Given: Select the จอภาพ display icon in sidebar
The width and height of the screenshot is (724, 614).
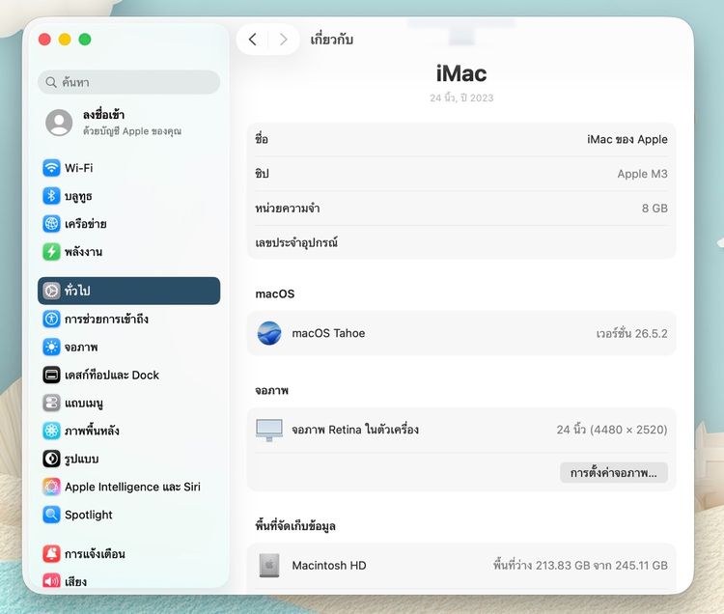Looking at the screenshot, I should point(51,347).
